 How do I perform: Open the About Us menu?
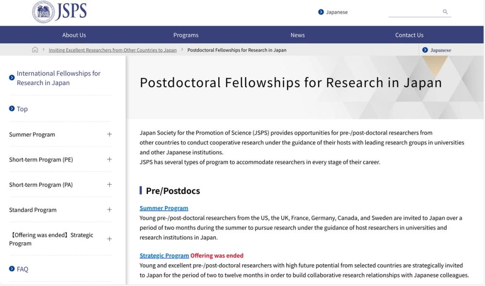coord(74,35)
